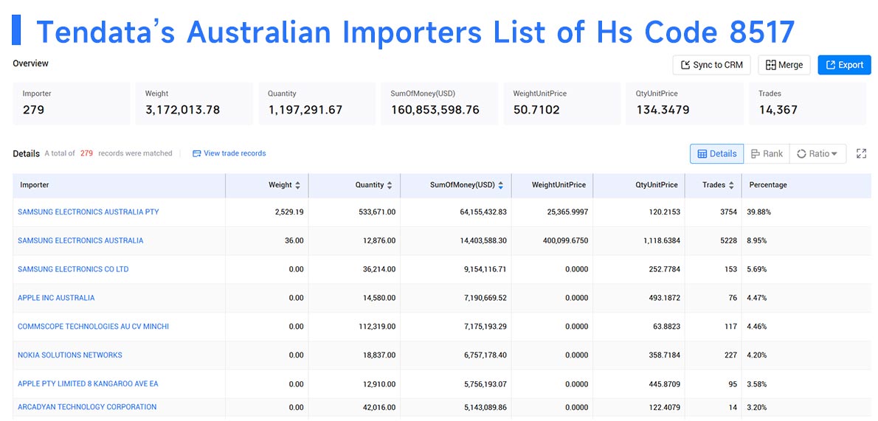Screen dimensions: 878x421
Task: Click the WeightUnitPrice column header
Action: [x=552, y=185]
